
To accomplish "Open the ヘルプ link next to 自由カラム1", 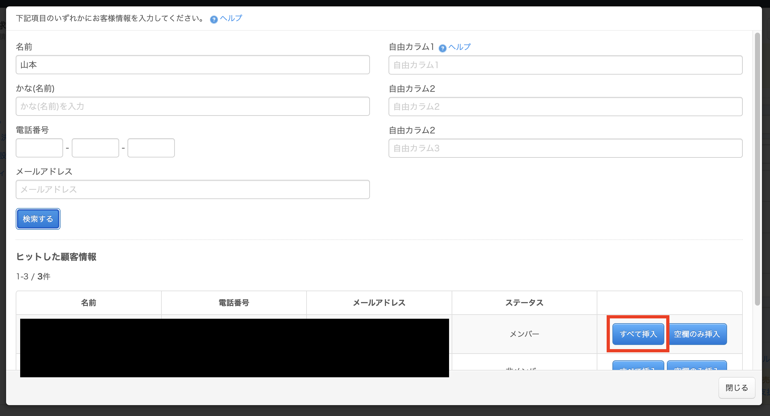I will 460,47.
